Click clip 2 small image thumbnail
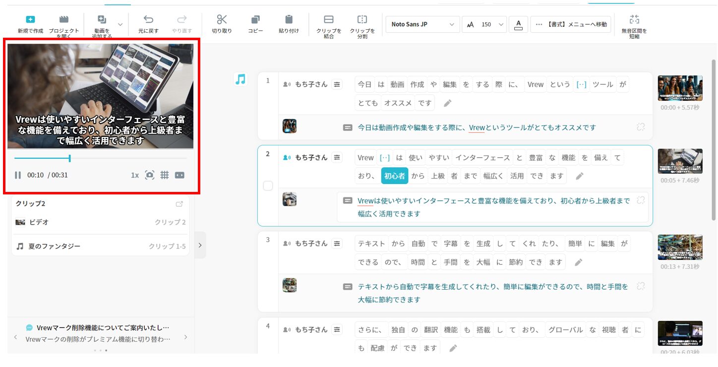The width and height of the screenshot is (718, 367). [x=290, y=199]
